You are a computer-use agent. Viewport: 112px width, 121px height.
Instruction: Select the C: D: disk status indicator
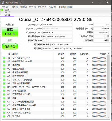pos(7,12)
